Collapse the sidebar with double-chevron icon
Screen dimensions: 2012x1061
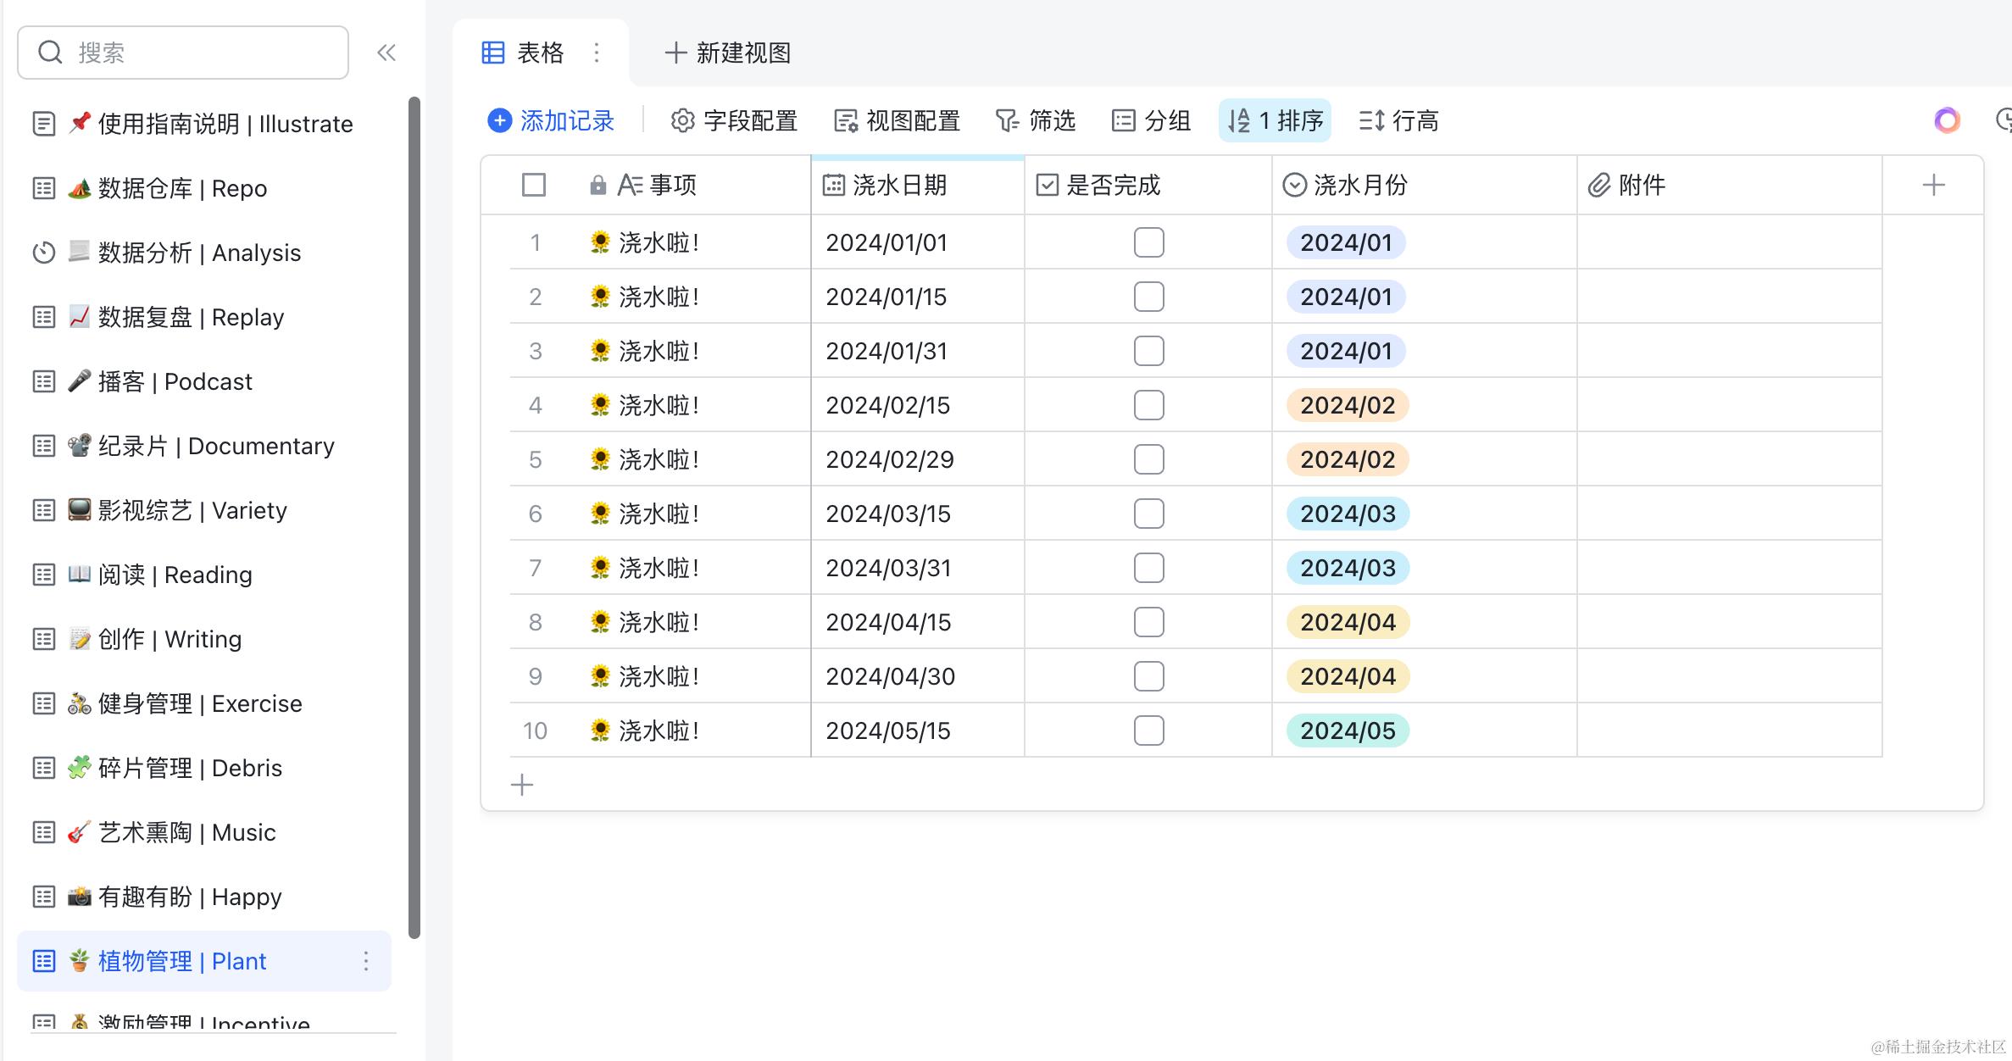point(386,53)
